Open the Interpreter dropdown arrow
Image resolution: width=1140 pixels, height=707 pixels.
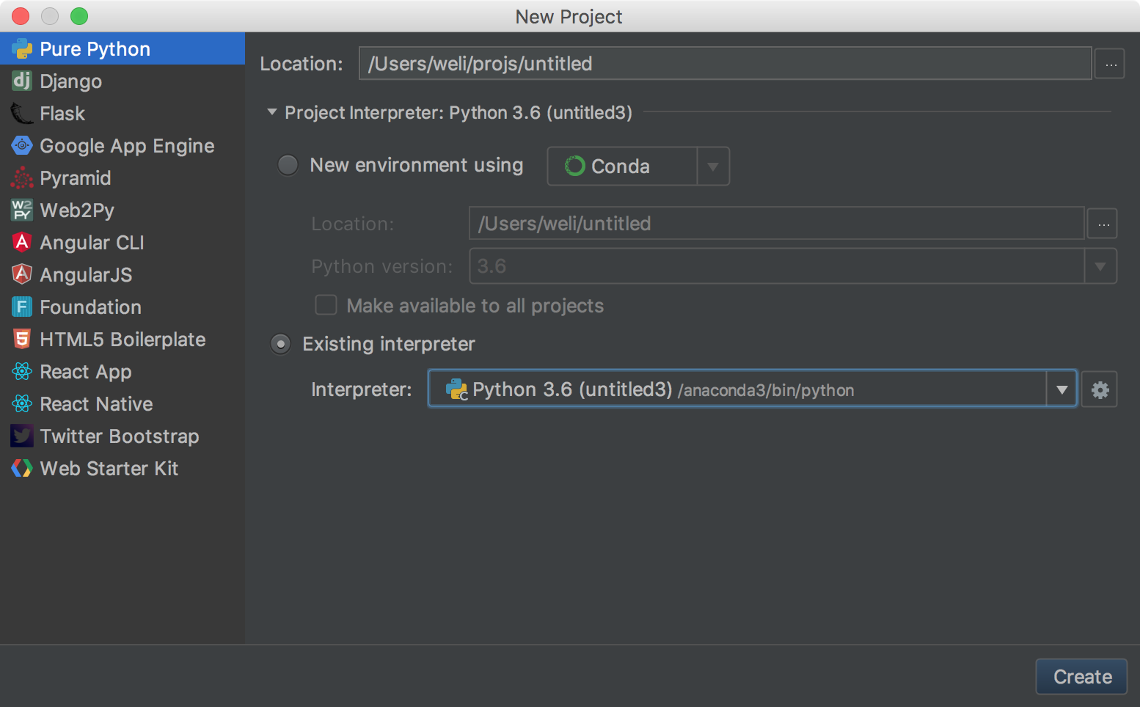1062,389
